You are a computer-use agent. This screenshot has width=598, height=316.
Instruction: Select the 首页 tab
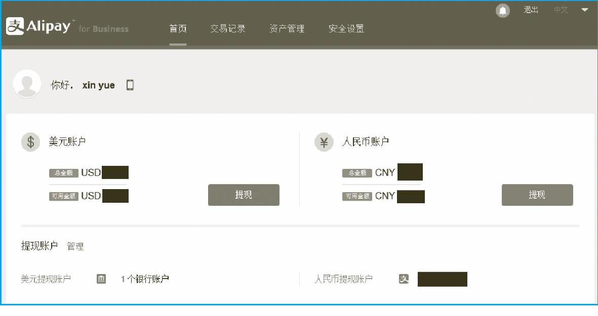coord(178,29)
